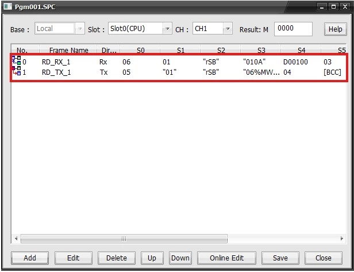
Task: Click the Online Edit button
Action: click(226, 258)
